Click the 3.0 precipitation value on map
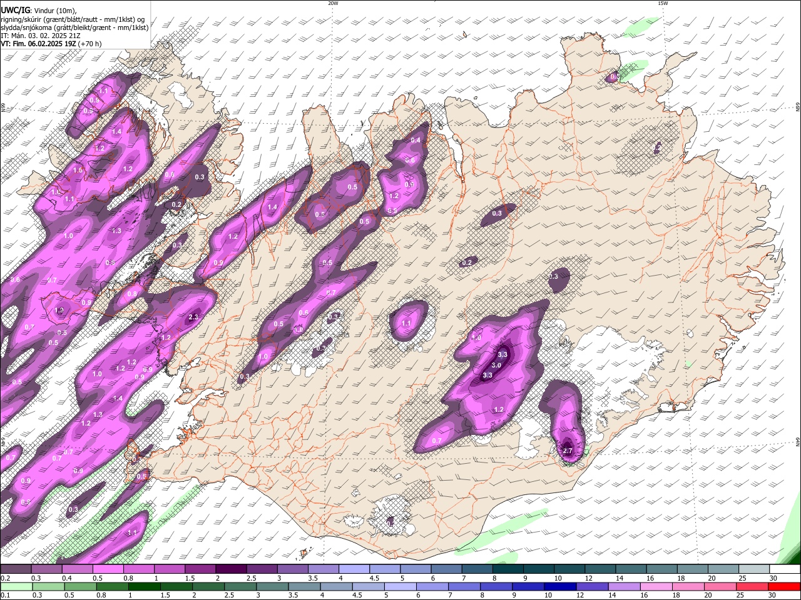The image size is (801, 600). coord(496,365)
